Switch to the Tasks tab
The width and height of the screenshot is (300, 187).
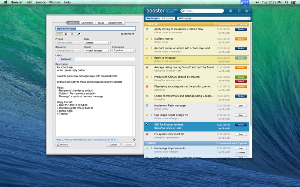pyautogui.click(x=101, y=22)
